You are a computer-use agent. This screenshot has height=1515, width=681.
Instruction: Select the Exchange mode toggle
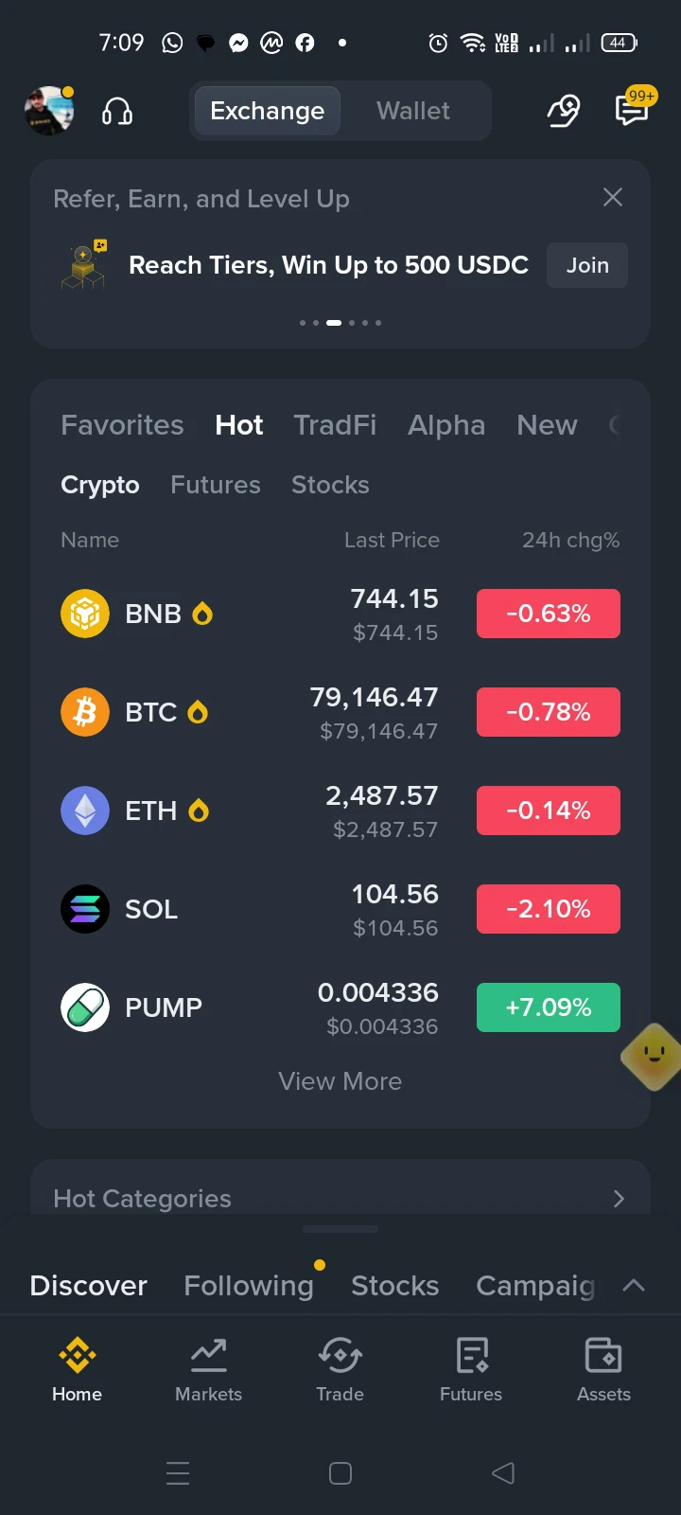point(268,111)
